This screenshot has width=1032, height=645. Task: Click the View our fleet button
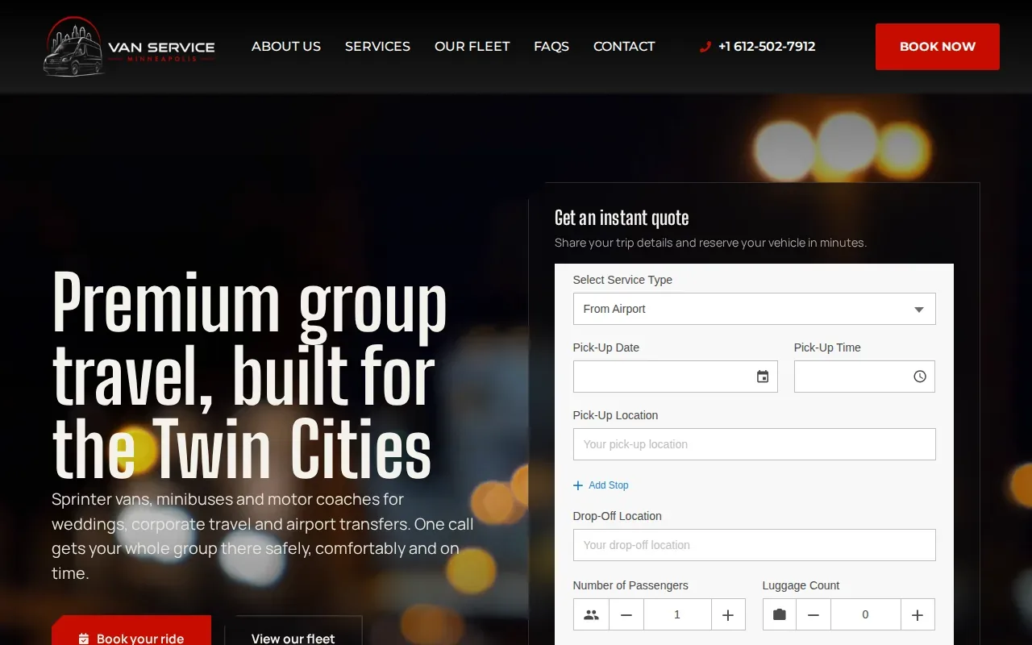[x=293, y=630]
